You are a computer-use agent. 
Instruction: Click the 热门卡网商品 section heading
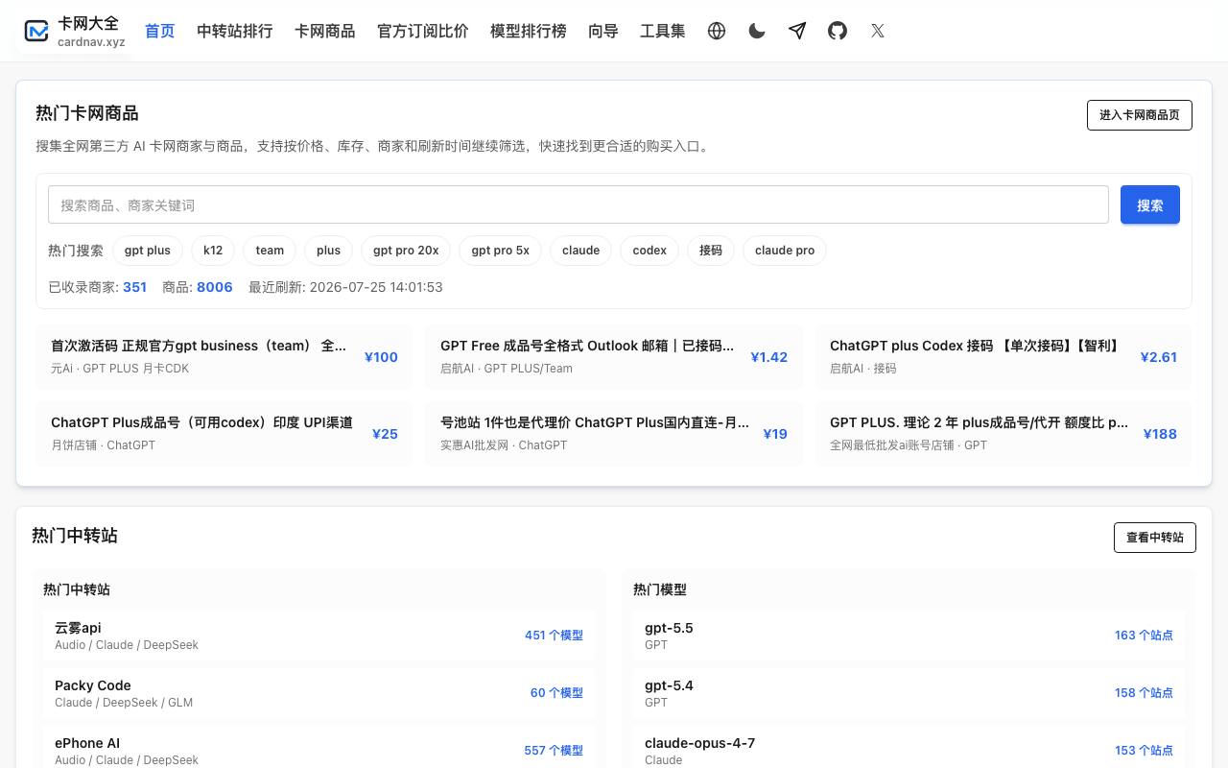tap(87, 113)
